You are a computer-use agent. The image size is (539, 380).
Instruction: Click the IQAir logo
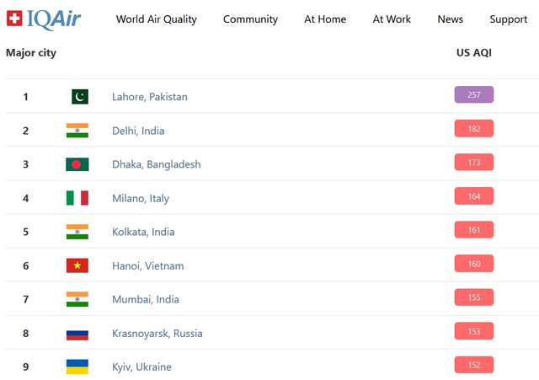(x=44, y=19)
